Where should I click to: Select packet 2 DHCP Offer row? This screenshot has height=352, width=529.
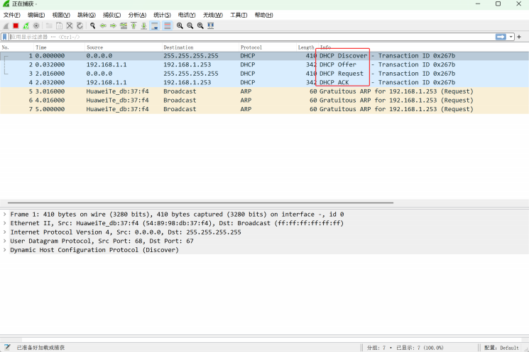pos(264,64)
